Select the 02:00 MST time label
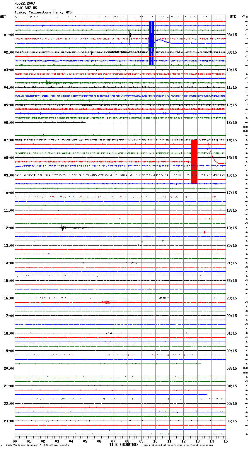 (x=9, y=52)
